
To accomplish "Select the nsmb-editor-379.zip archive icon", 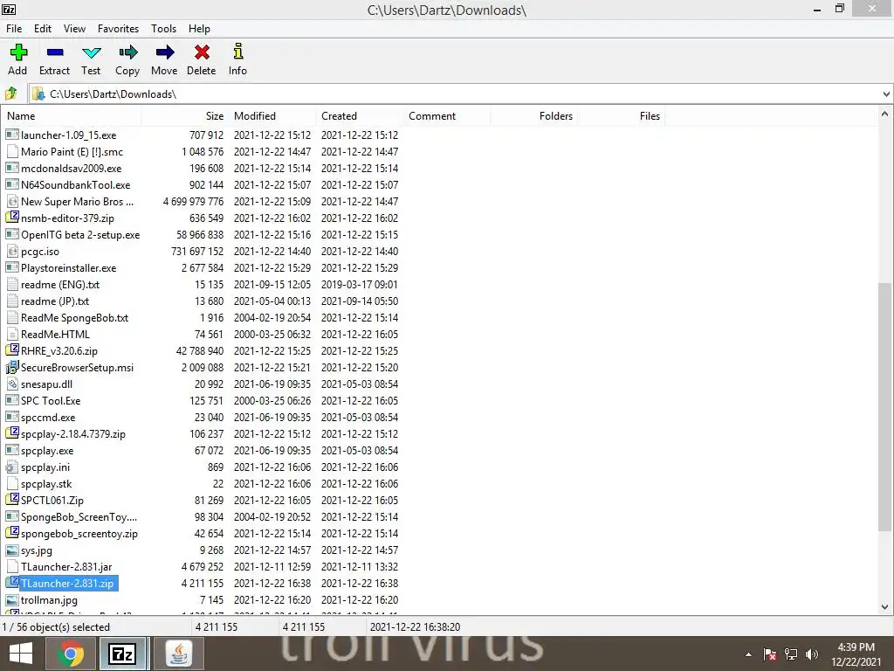I will (x=12, y=218).
